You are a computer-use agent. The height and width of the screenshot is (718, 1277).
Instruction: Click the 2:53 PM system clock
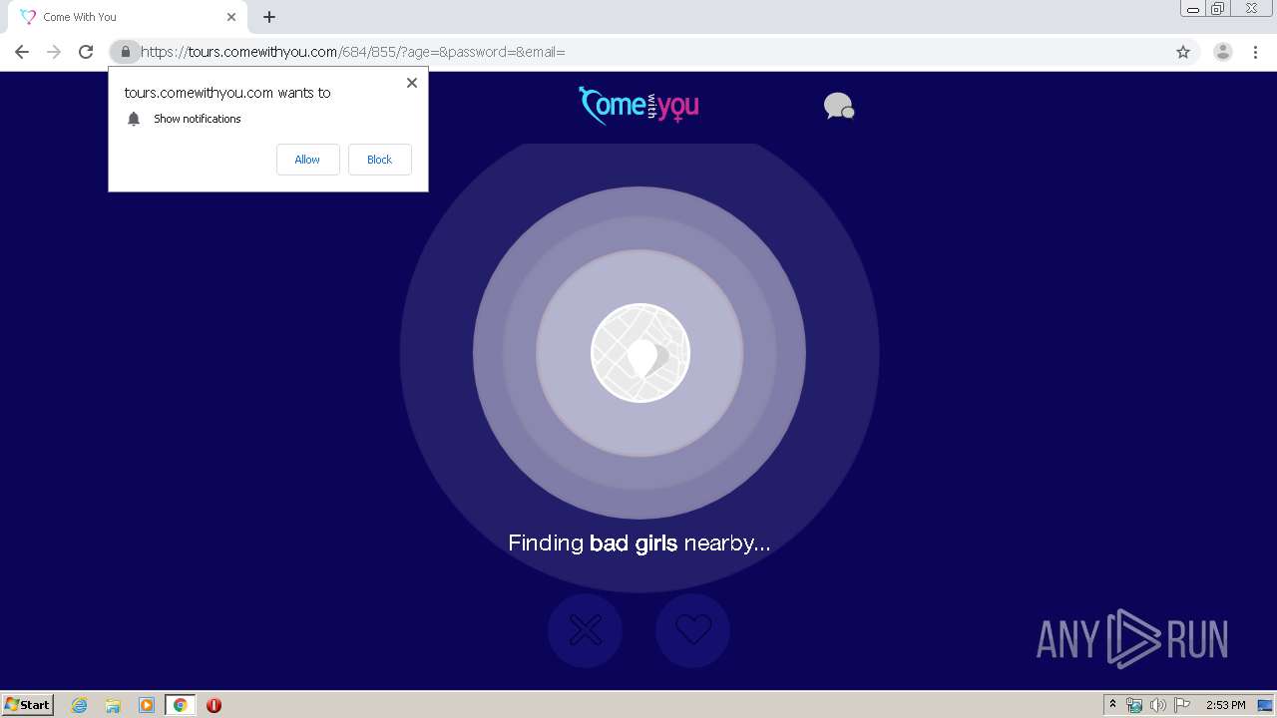point(1226,705)
